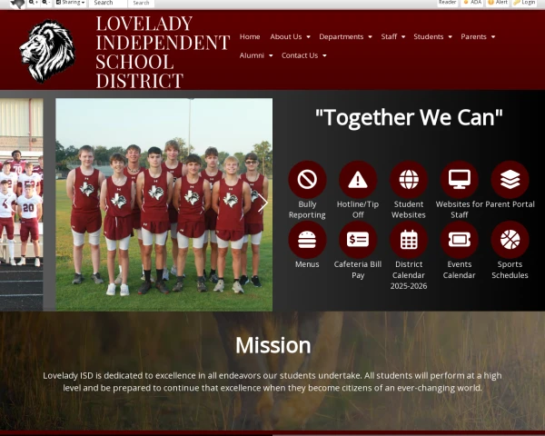This screenshot has height=436, width=545.
Task: Open the Alumni menu
Action: click(x=252, y=55)
